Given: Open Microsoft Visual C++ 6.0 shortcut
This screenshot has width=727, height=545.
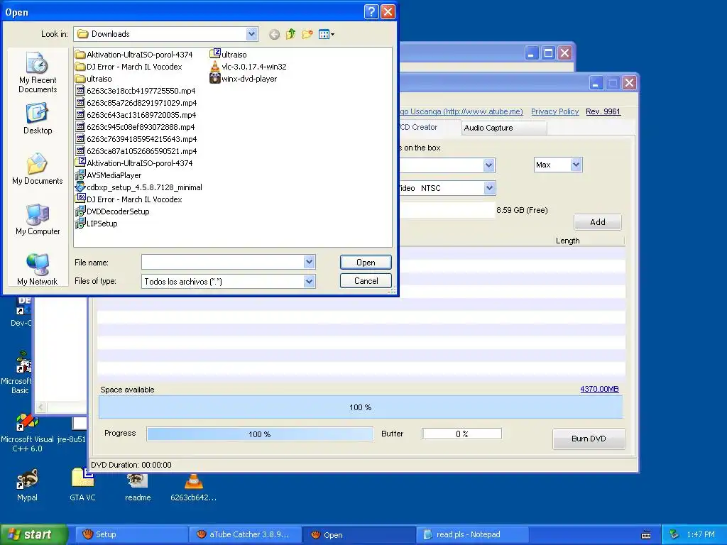Looking at the screenshot, I should pos(27,434).
